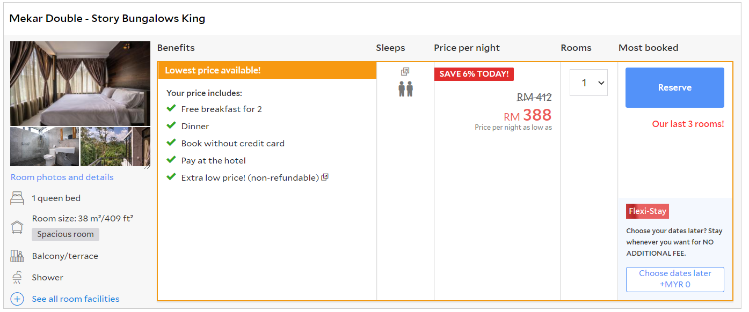The height and width of the screenshot is (312, 749).
Task: Open the non-refundable info popup icon
Action: pos(325,177)
